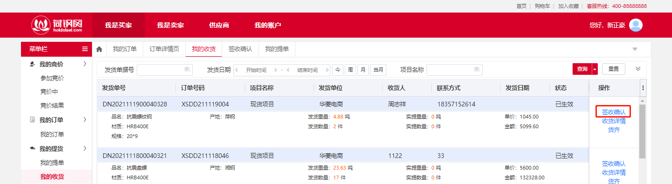This screenshot has height=184, width=672.
Task: Open 我的收货 in sidebar
Action: [52, 177]
